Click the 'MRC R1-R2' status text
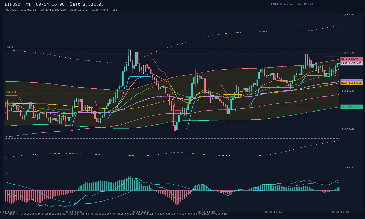365x219 pixels. tap(305, 4)
